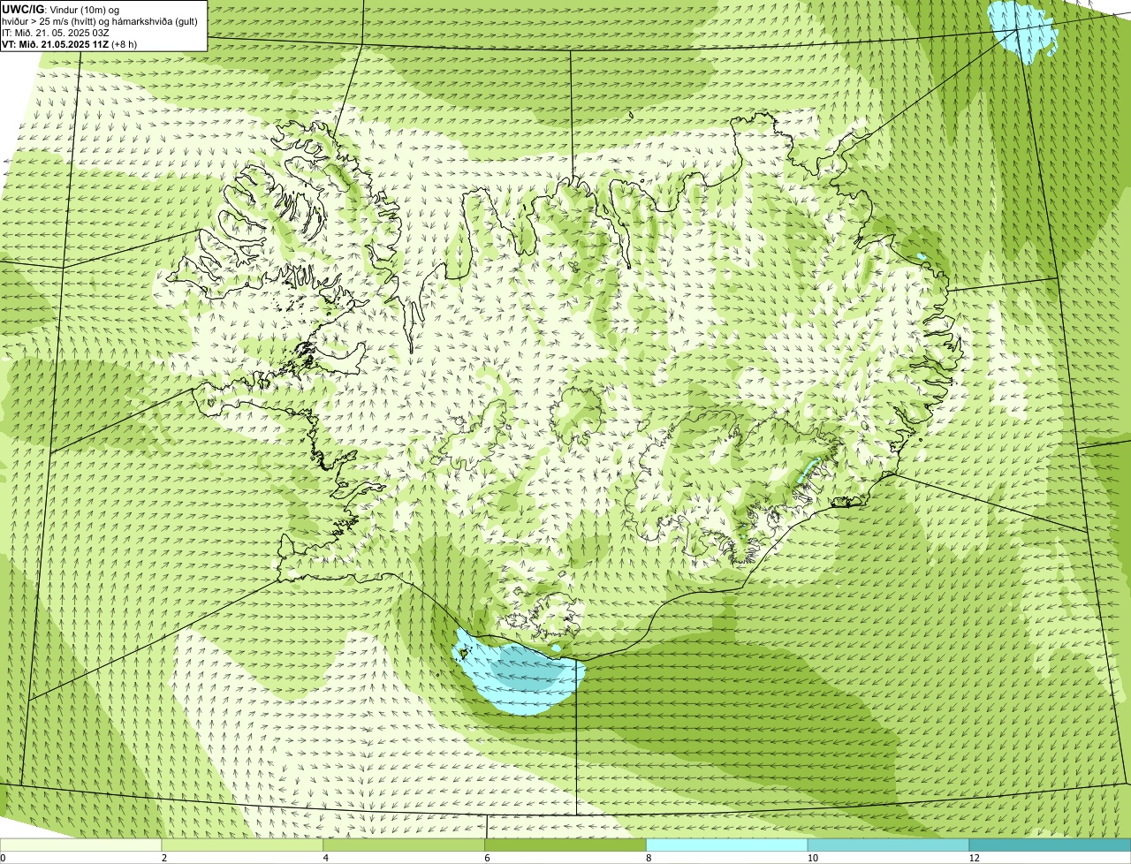The width and height of the screenshot is (1131, 864).
Task: Click the cyan wind patch in the top-right corner
Action: (x=1023, y=31)
